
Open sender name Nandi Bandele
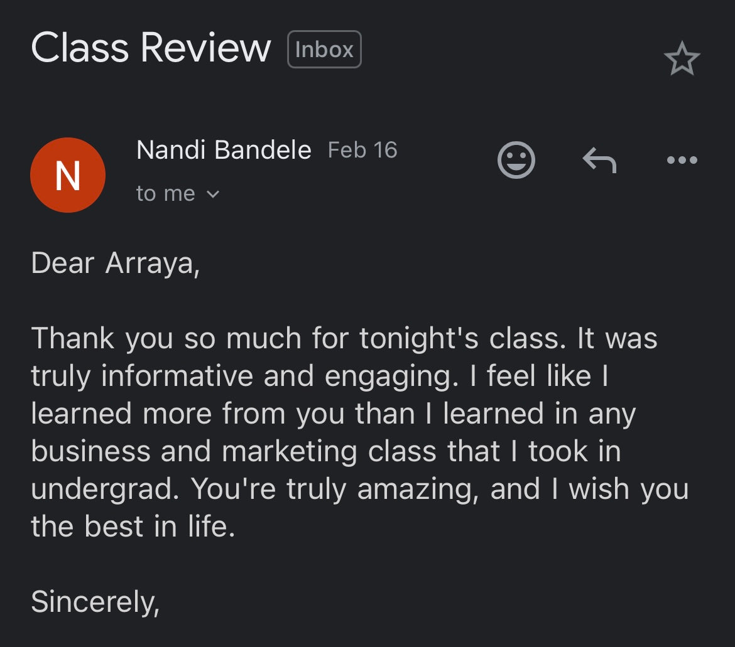(224, 151)
